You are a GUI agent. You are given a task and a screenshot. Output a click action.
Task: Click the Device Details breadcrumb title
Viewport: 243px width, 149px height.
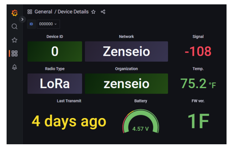(73, 12)
